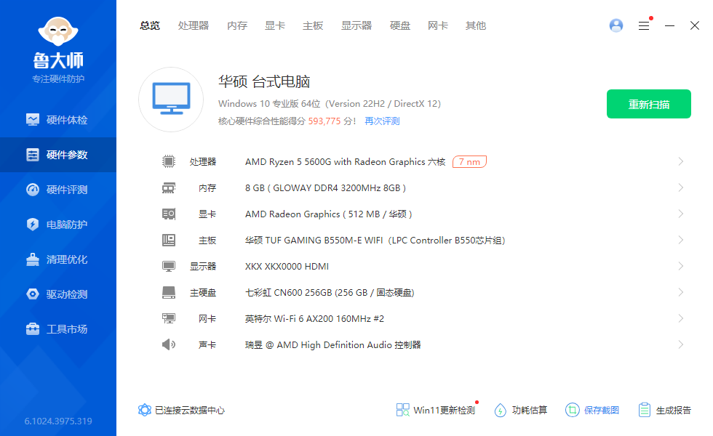The height and width of the screenshot is (436, 713).
Task: Expand the 七彩虹 CN600 main disk row
Action: [x=680, y=292]
